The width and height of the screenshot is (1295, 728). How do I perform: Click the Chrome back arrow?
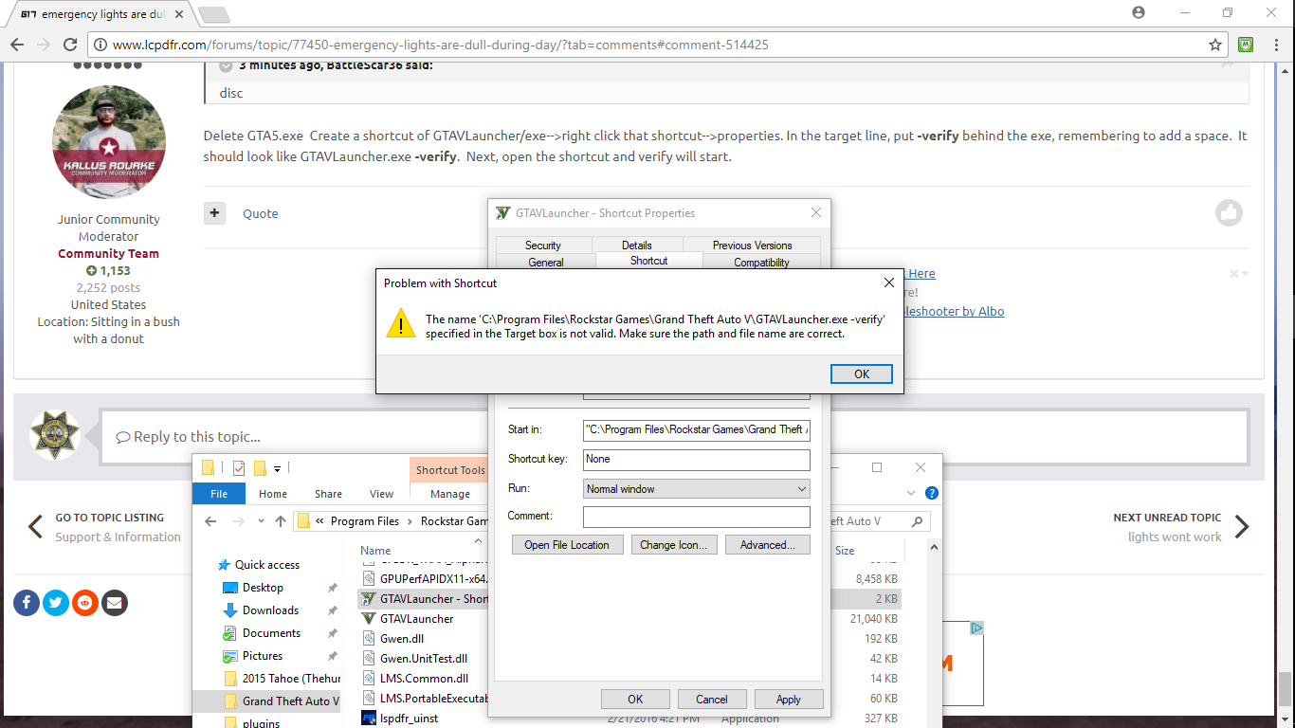16,45
